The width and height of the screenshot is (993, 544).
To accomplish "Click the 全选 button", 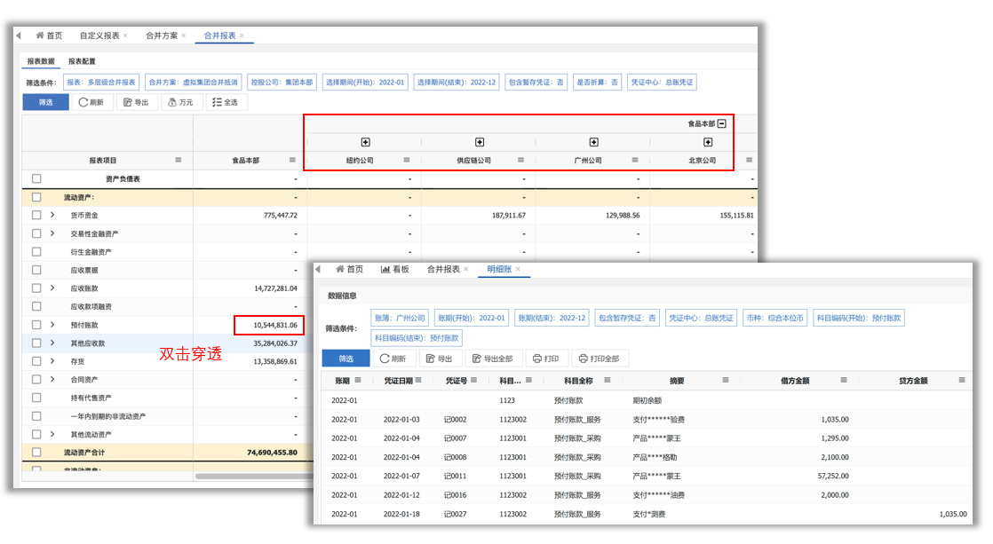I will click(x=226, y=102).
